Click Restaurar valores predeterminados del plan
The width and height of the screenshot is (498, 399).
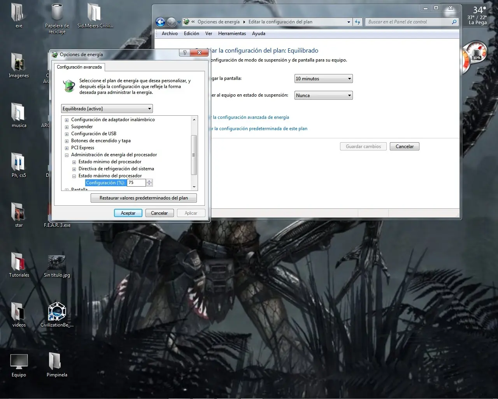coord(144,198)
